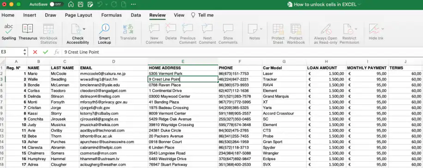Click the LOAN AMOUNT header cell
The image size is (423, 168).
click(x=326, y=68)
